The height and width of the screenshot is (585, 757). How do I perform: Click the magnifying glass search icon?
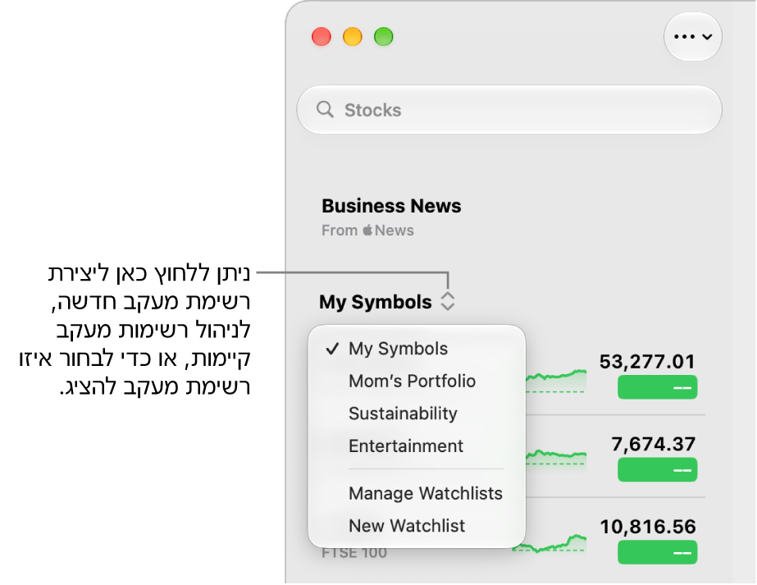click(x=325, y=110)
